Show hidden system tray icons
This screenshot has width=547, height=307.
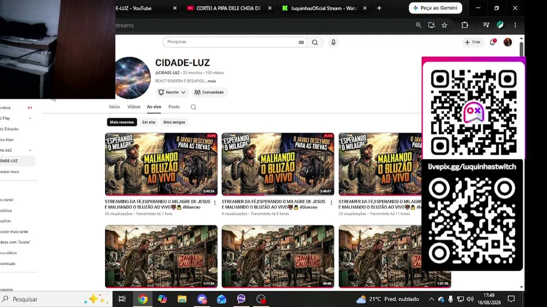[x=432, y=299]
